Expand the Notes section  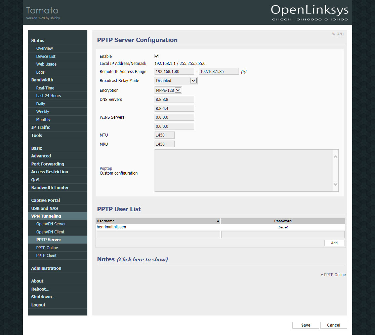[142, 259]
